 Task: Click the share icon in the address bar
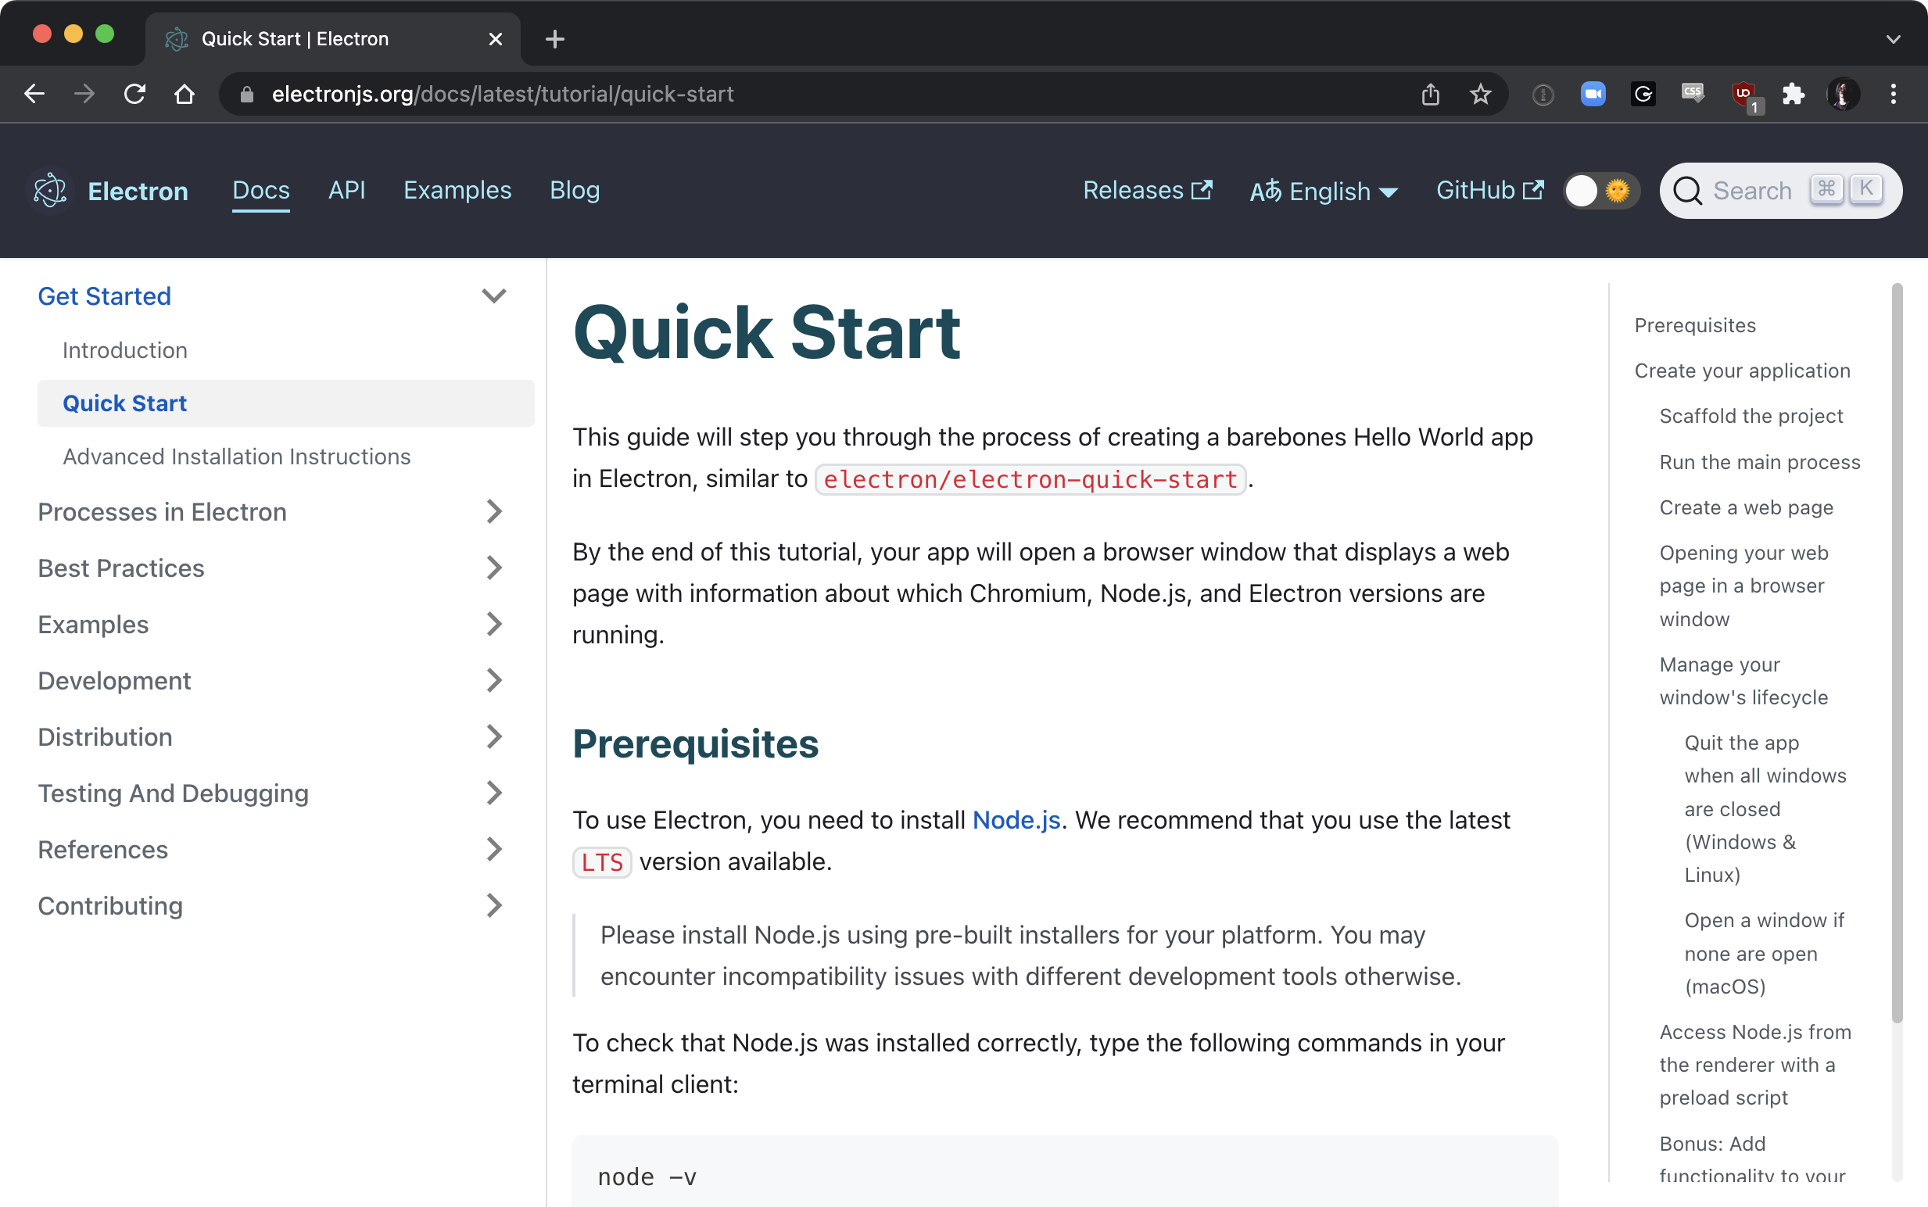tap(1430, 94)
